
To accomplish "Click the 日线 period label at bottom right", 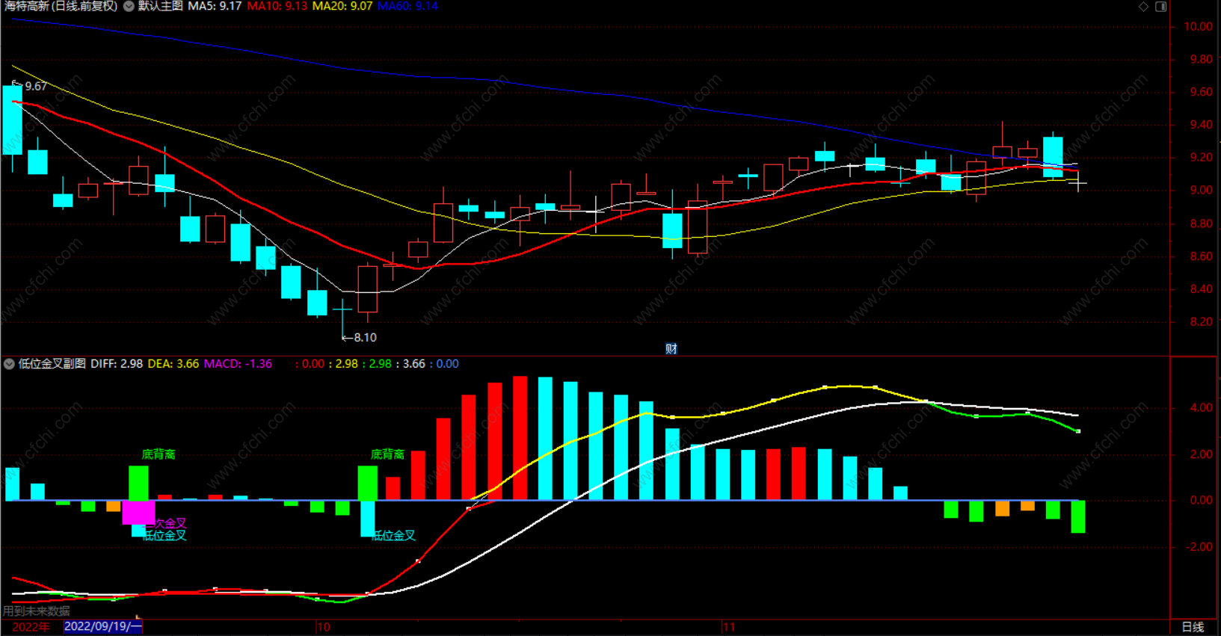I will pyautogui.click(x=1193, y=627).
